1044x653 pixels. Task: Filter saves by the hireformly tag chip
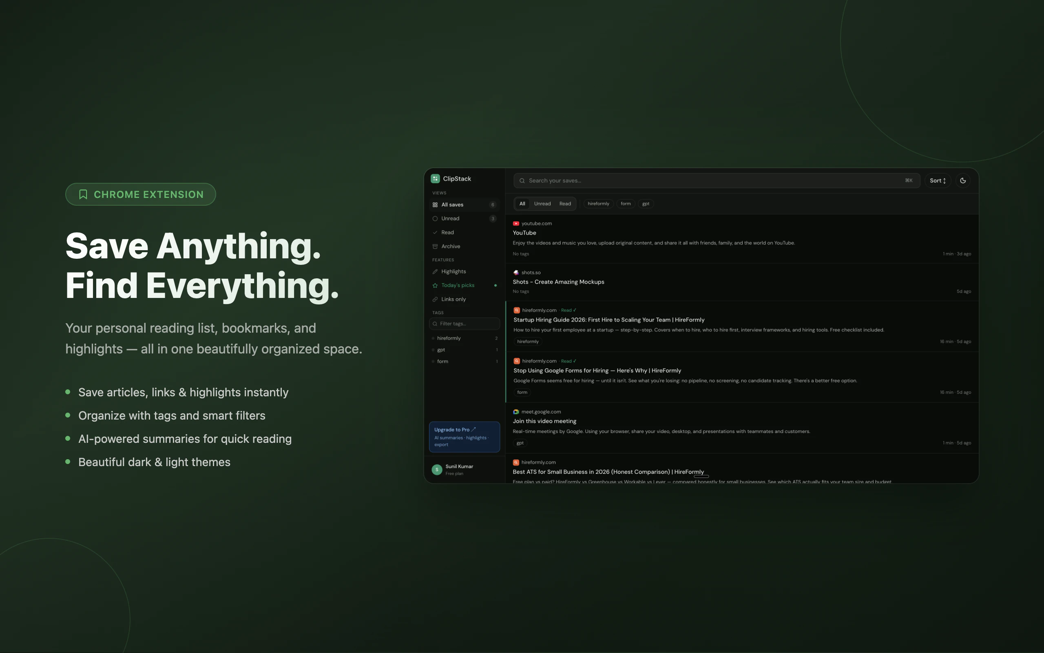pyautogui.click(x=598, y=203)
